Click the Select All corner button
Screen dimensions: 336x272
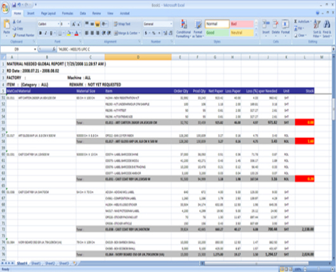click(x=3, y=57)
